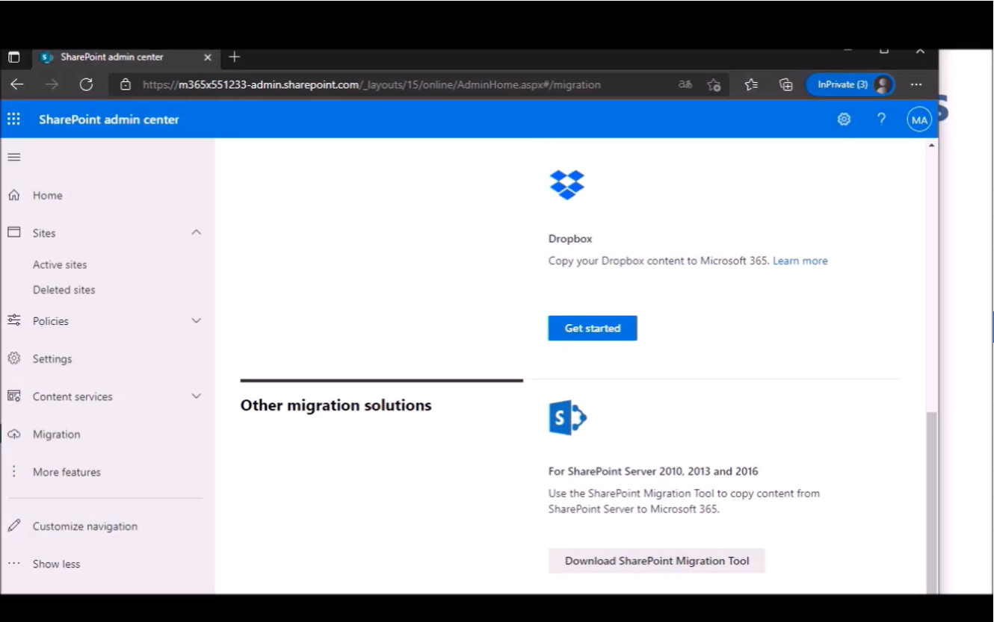Image resolution: width=994 pixels, height=622 pixels.
Task: Open the help question mark icon
Action: [880, 119]
